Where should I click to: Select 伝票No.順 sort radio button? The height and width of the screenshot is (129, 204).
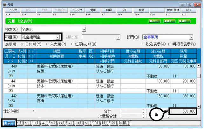(72, 44)
